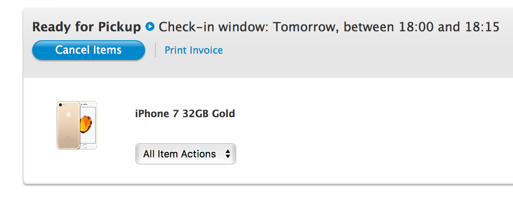
Task: Open the Print Invoice link
Action: click(x=194, y=51)
